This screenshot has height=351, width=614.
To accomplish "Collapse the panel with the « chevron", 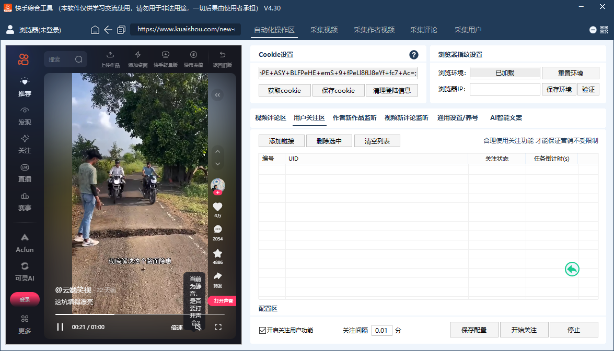I will 217,94.
